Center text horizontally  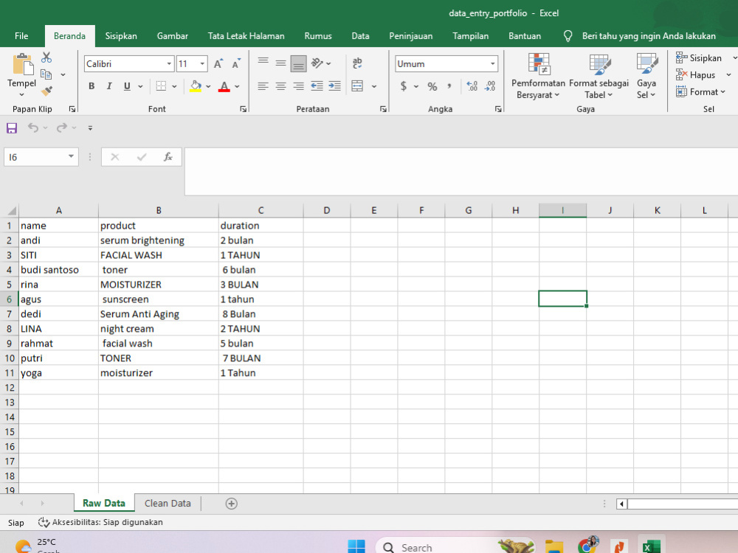[280, 86]
